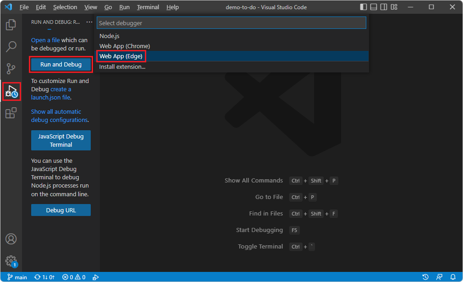Open the Terminal menu
Image resolution: width=463 pixels, height=282 pixels.
[x=148, y=7]
